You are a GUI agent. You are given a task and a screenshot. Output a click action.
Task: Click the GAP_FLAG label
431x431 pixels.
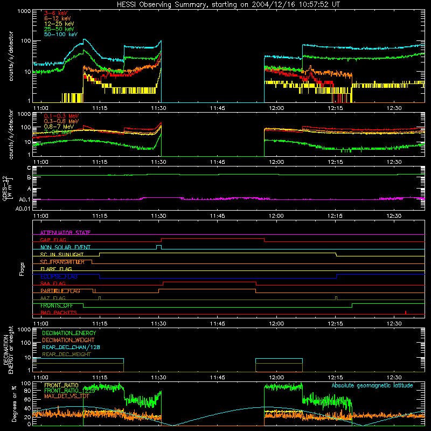(53, 240)
